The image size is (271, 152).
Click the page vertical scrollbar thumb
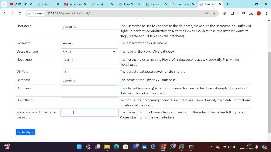tap(269, 92)
